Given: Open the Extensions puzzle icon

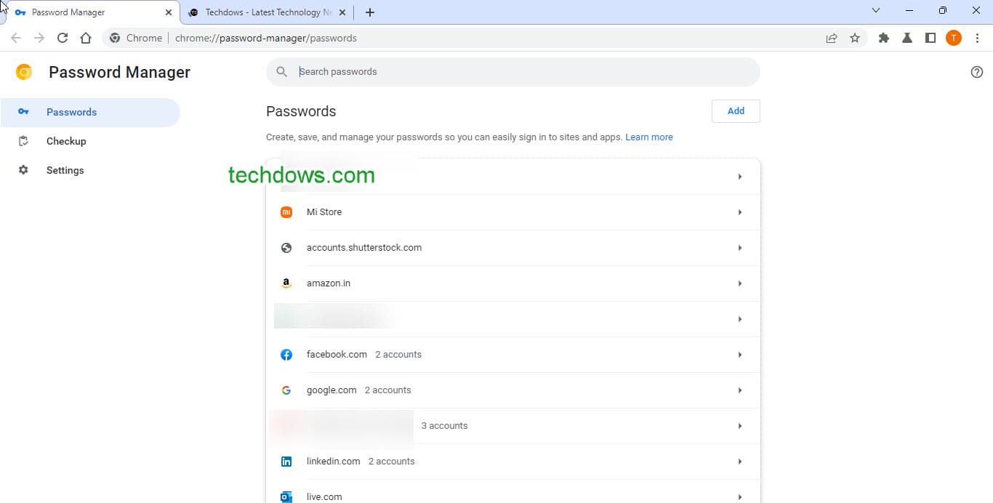Looking at the screenshot, I should [x=884, y=38].
